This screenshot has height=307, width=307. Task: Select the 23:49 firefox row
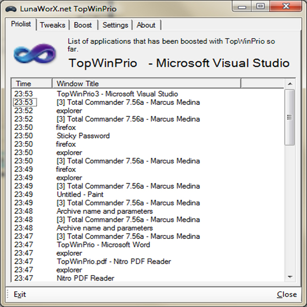coord(148,169)
